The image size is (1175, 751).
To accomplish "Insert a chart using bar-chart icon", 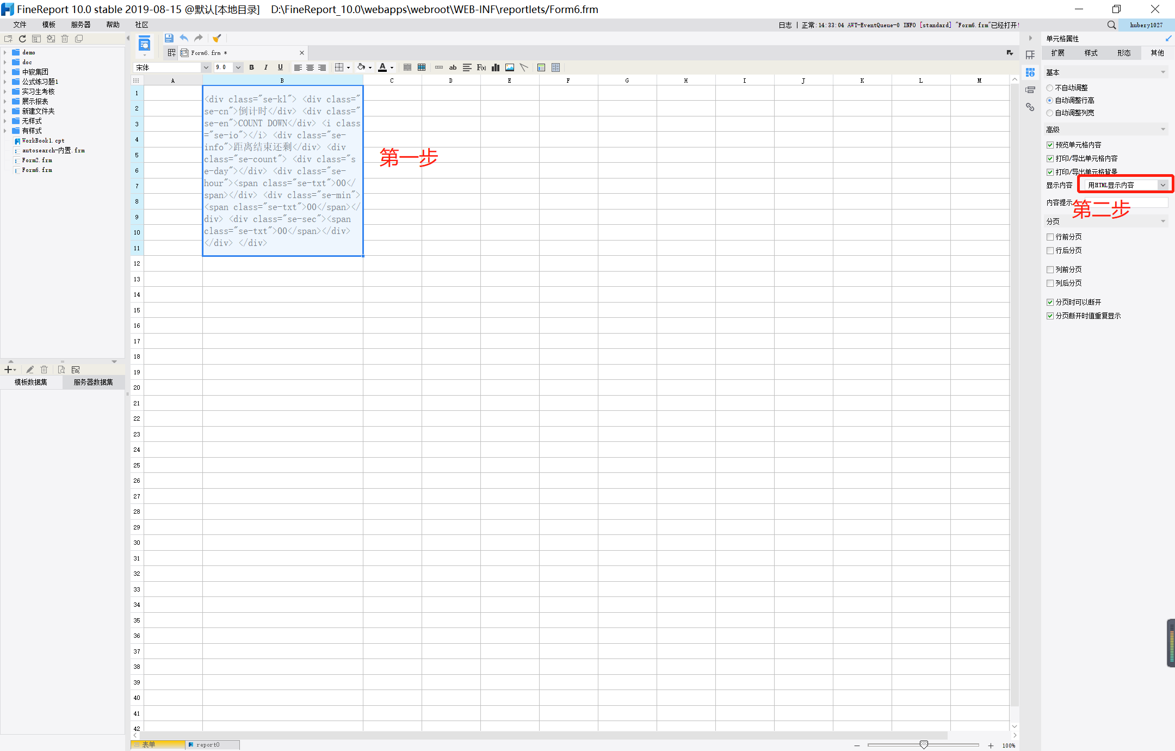I will click(495, 67).
